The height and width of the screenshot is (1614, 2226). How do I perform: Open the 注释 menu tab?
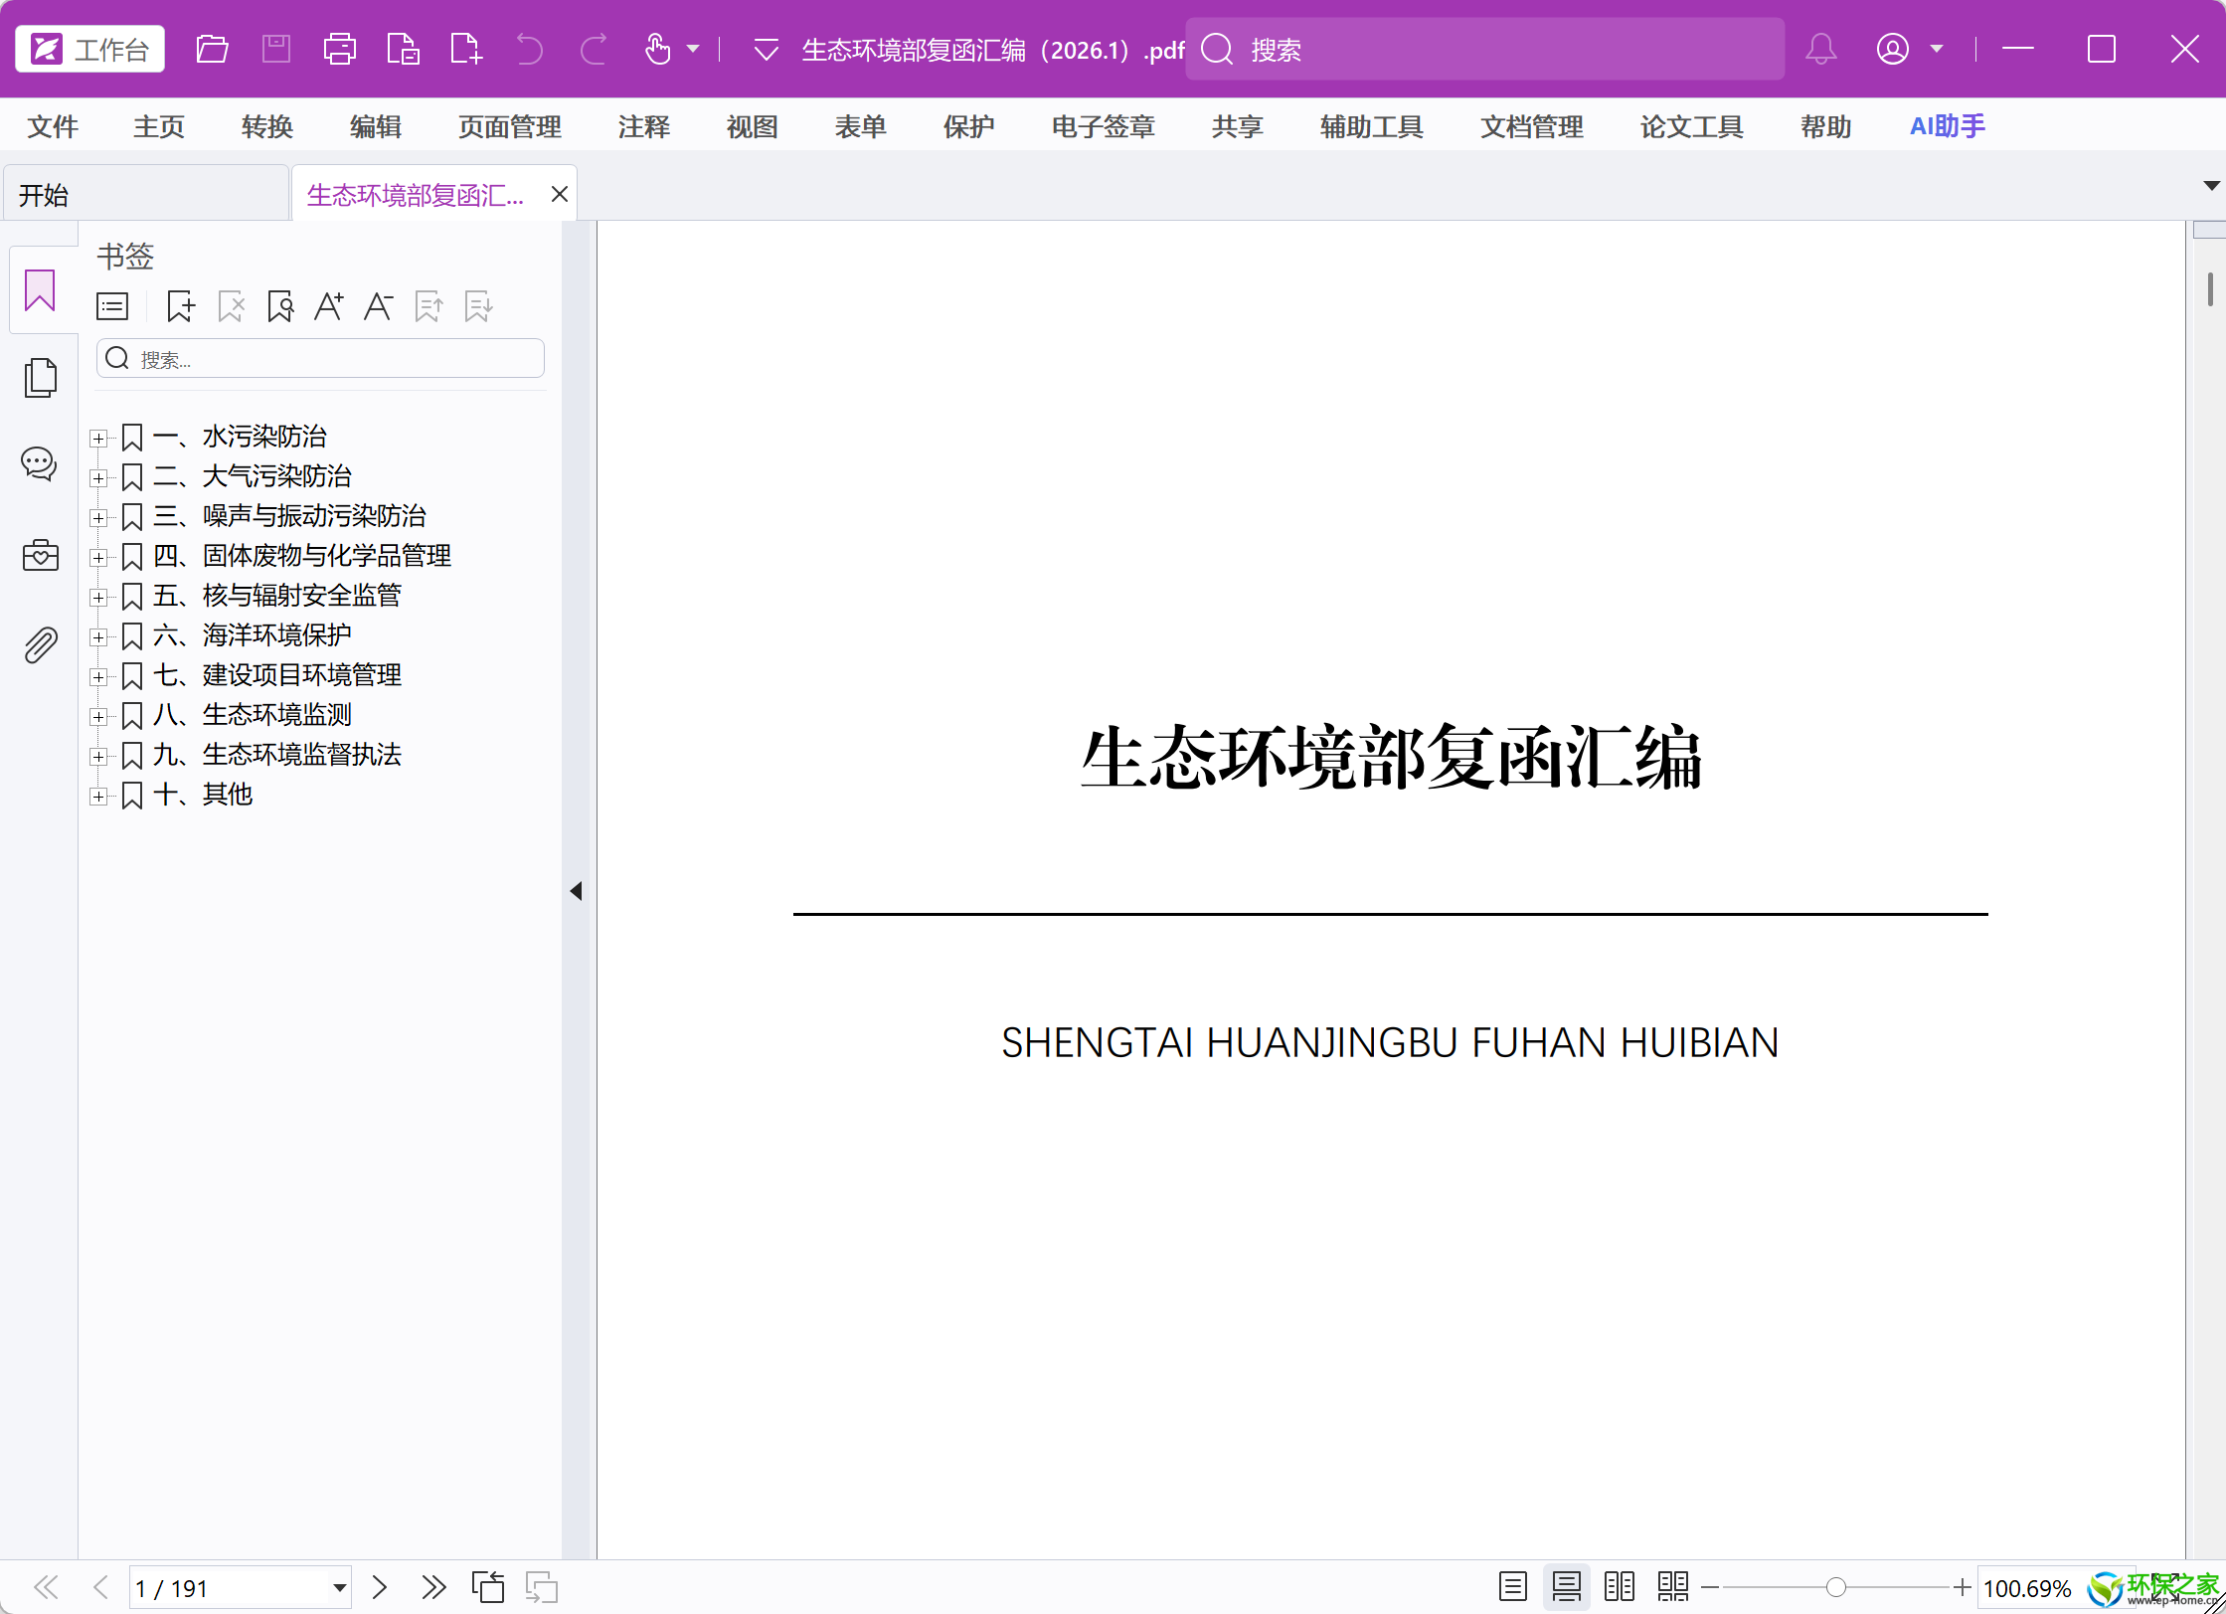point(643,126)
